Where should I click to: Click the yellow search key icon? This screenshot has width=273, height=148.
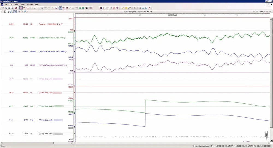[x=129, y=8]
